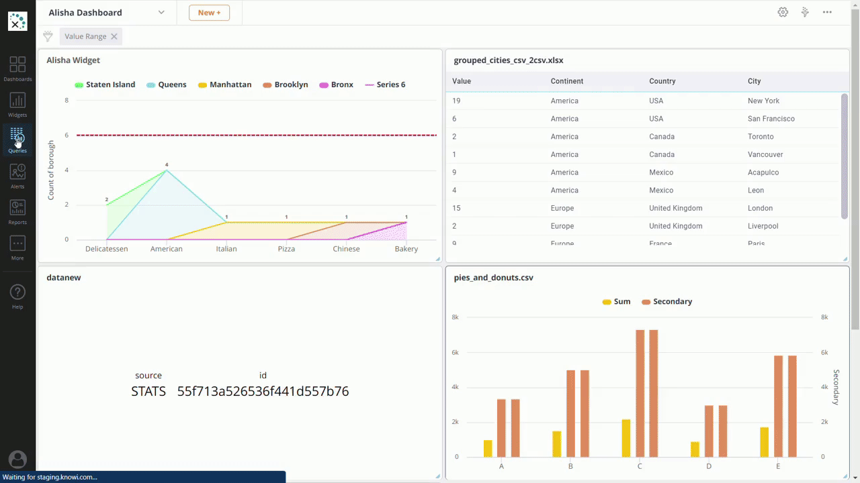Click the New + button

[209, 12]
